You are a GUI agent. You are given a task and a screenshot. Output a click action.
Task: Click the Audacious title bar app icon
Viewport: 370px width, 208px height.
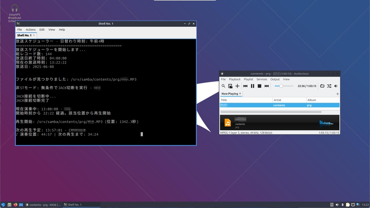[222, 74]
